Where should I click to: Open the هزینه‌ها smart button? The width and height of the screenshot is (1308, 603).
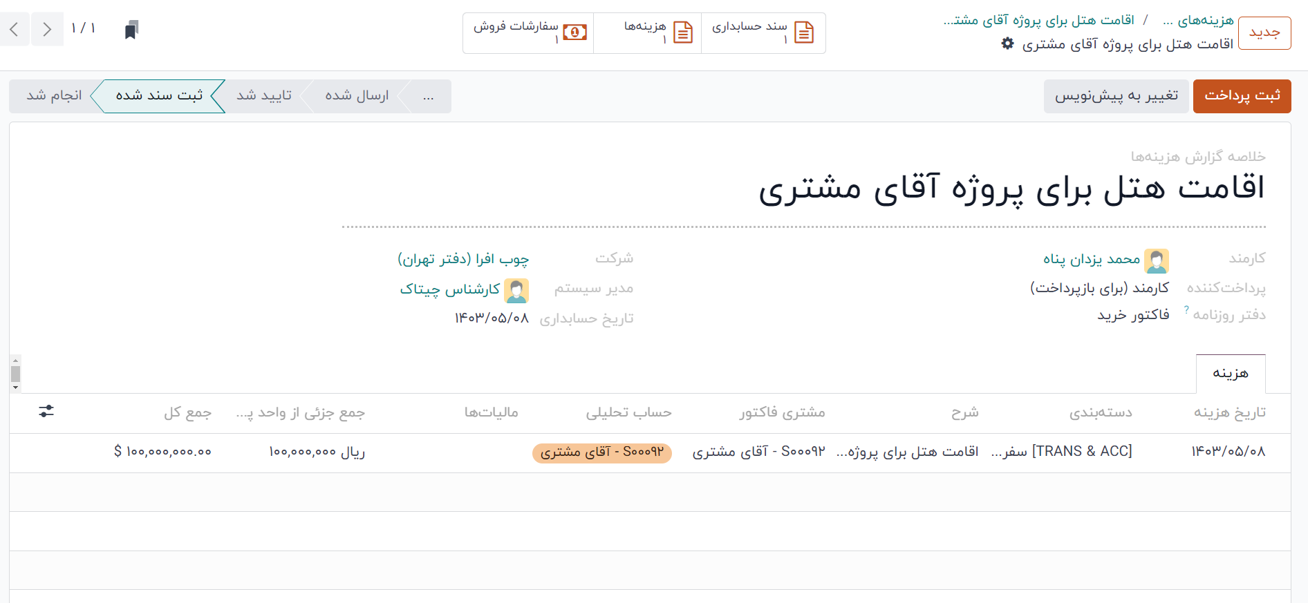[x=647, y=32]
